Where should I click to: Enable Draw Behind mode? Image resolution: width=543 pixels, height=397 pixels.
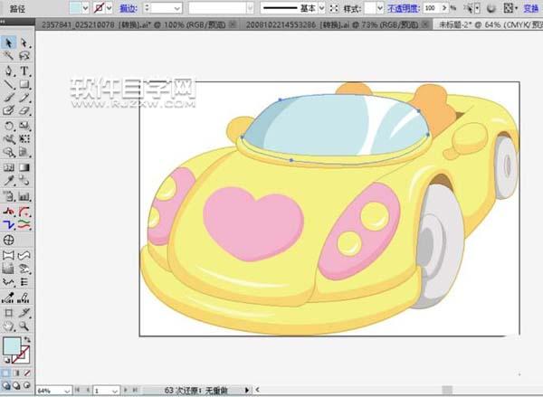16,385
